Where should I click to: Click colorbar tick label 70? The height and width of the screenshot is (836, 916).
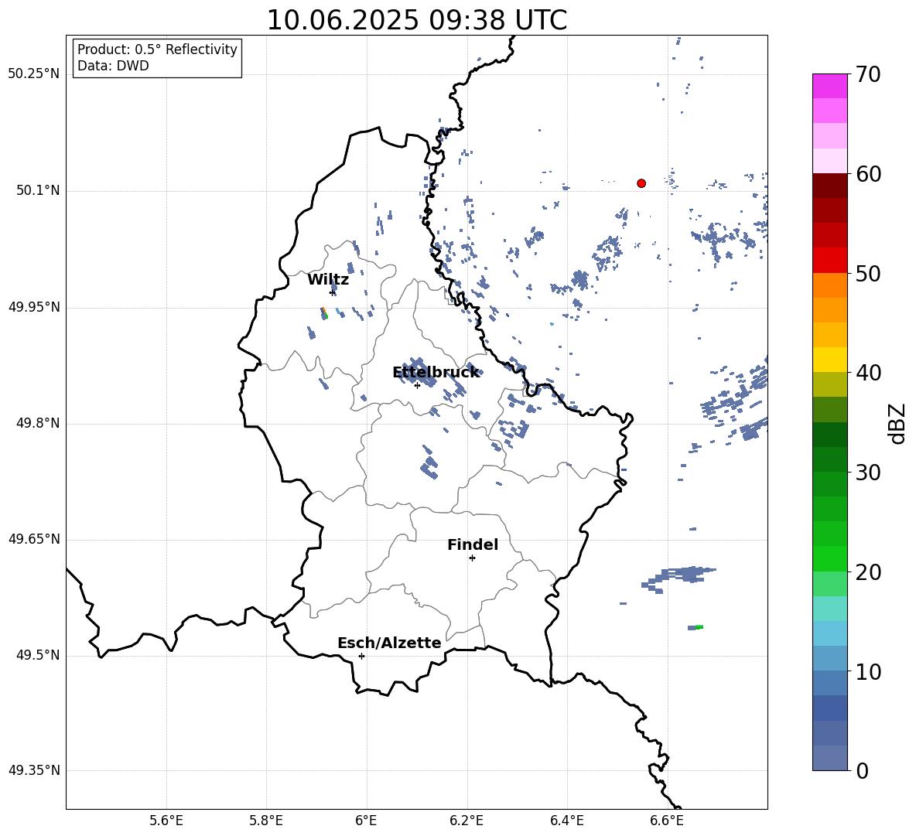tap(868, 74)
